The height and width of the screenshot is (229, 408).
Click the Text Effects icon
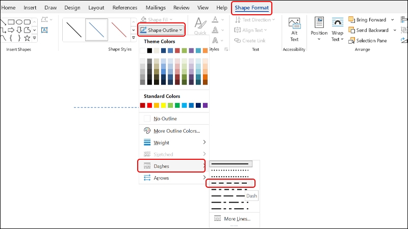click(x=215, y=41)
